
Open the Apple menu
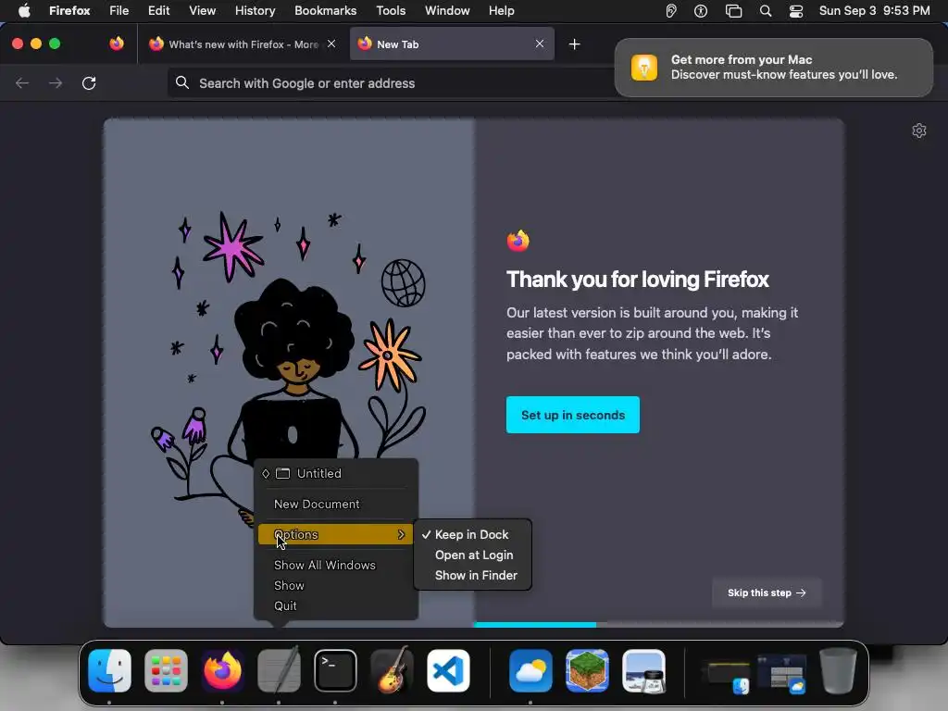(24, 10)
